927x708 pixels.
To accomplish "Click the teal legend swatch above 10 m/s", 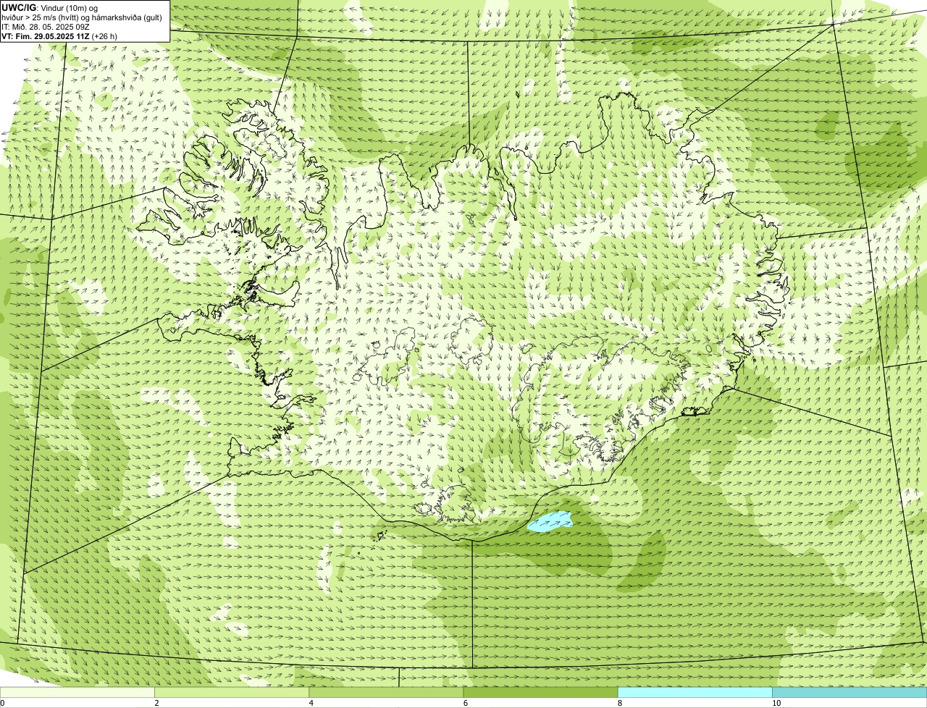I will [850, 692].
